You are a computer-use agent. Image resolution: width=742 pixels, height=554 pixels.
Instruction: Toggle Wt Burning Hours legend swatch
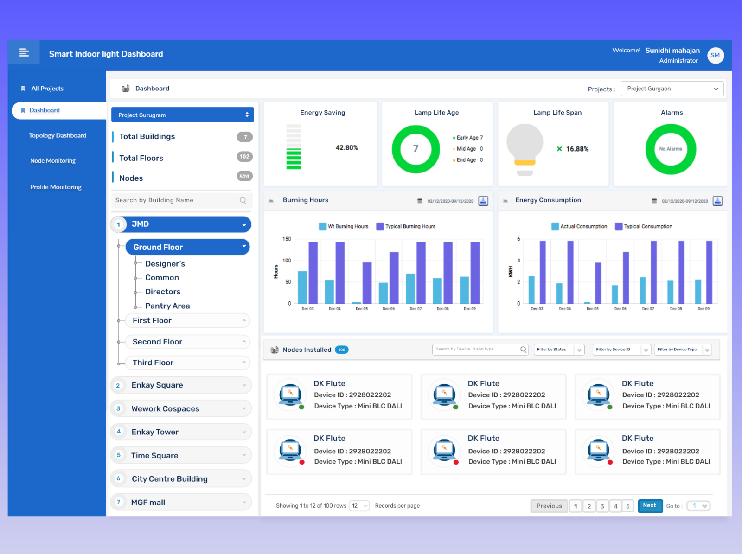tap(323, 227)
